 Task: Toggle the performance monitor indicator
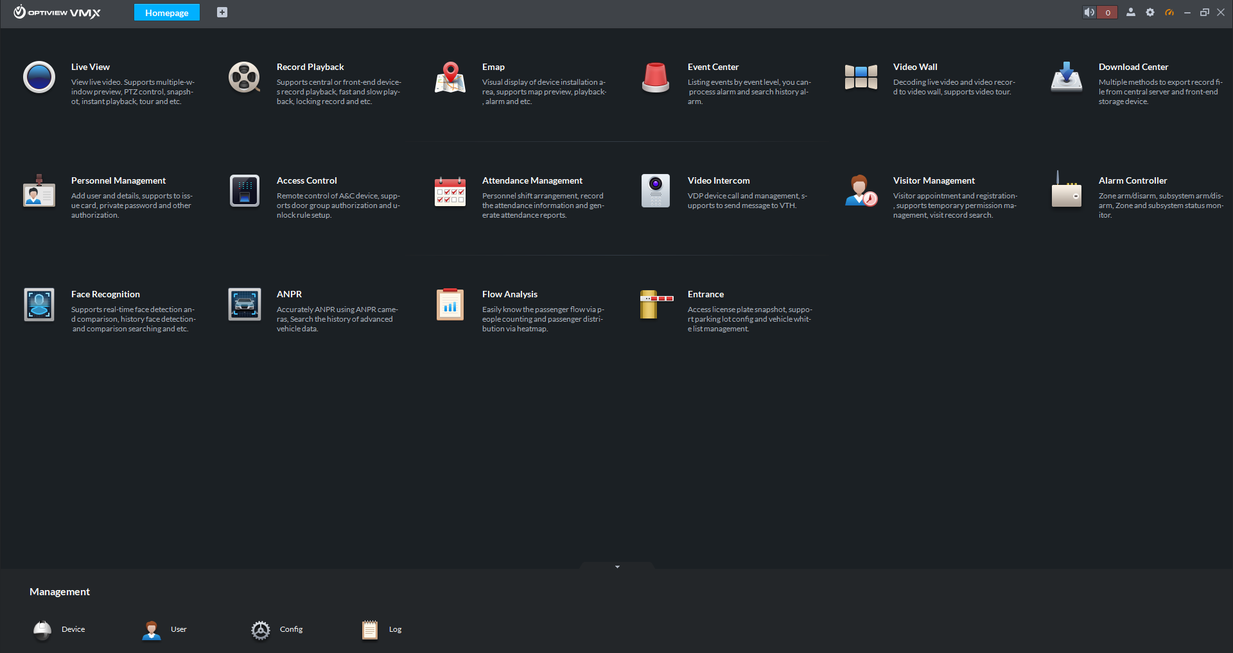click(1170, 12)
